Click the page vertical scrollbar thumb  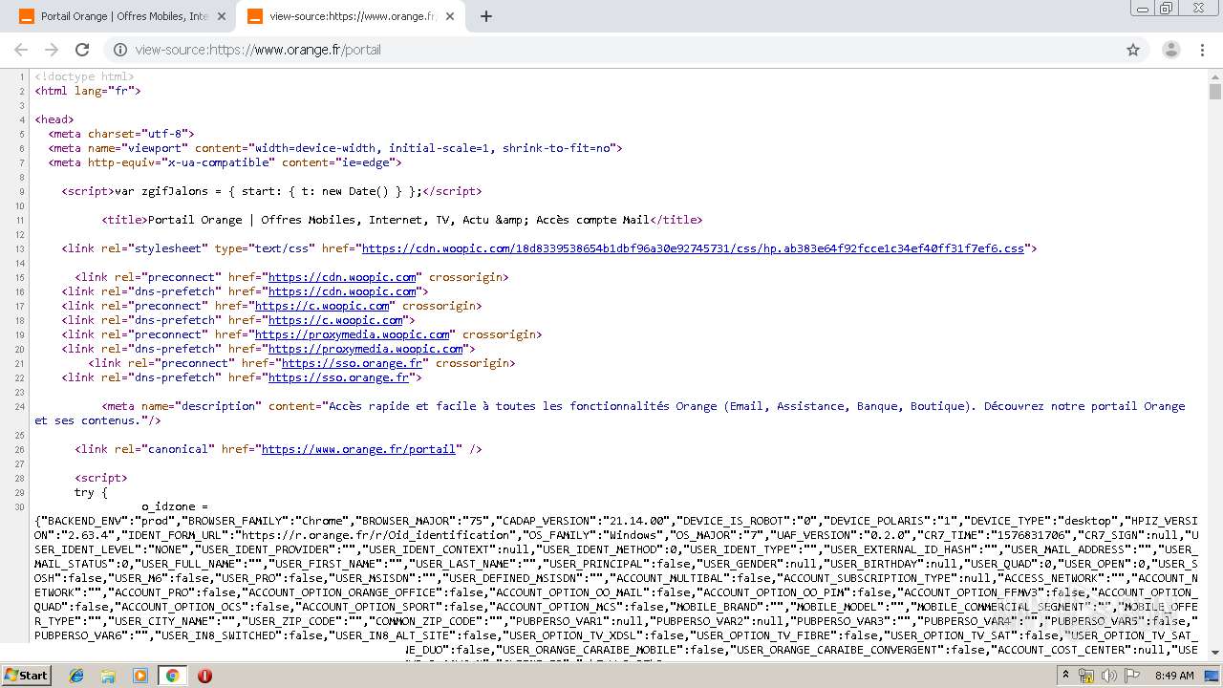pos(1215,92)
